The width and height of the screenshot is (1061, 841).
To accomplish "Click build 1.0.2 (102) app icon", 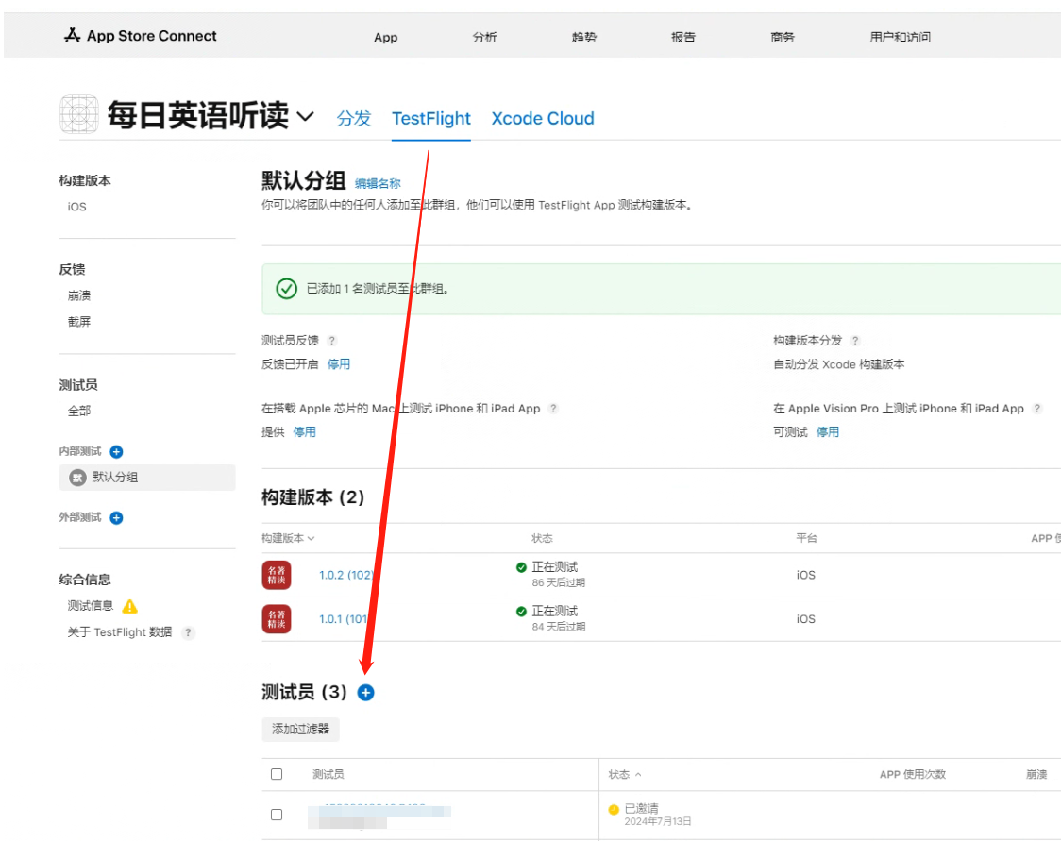I will point(277,575).
